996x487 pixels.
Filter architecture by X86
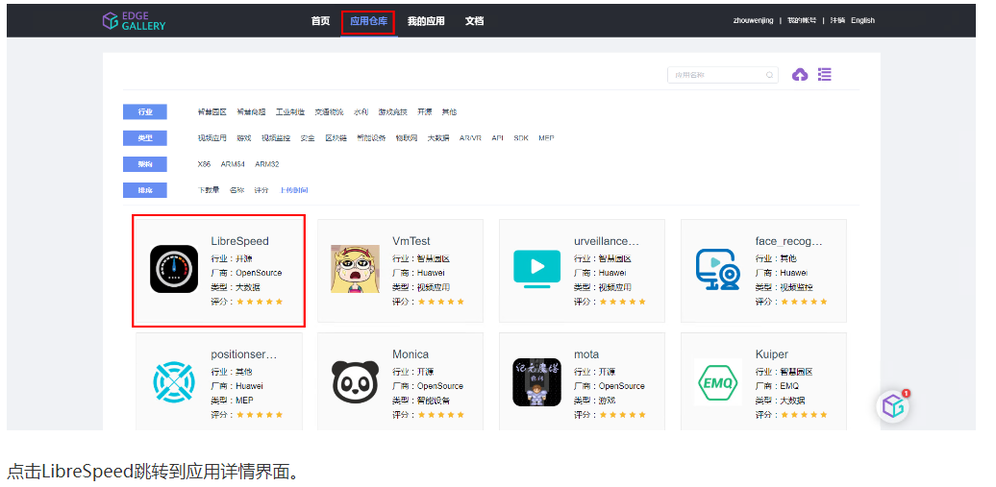[204, 164]
